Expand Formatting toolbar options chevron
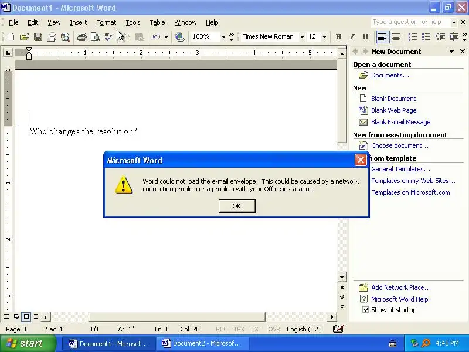Screen dimensions: 469x352 464,37
